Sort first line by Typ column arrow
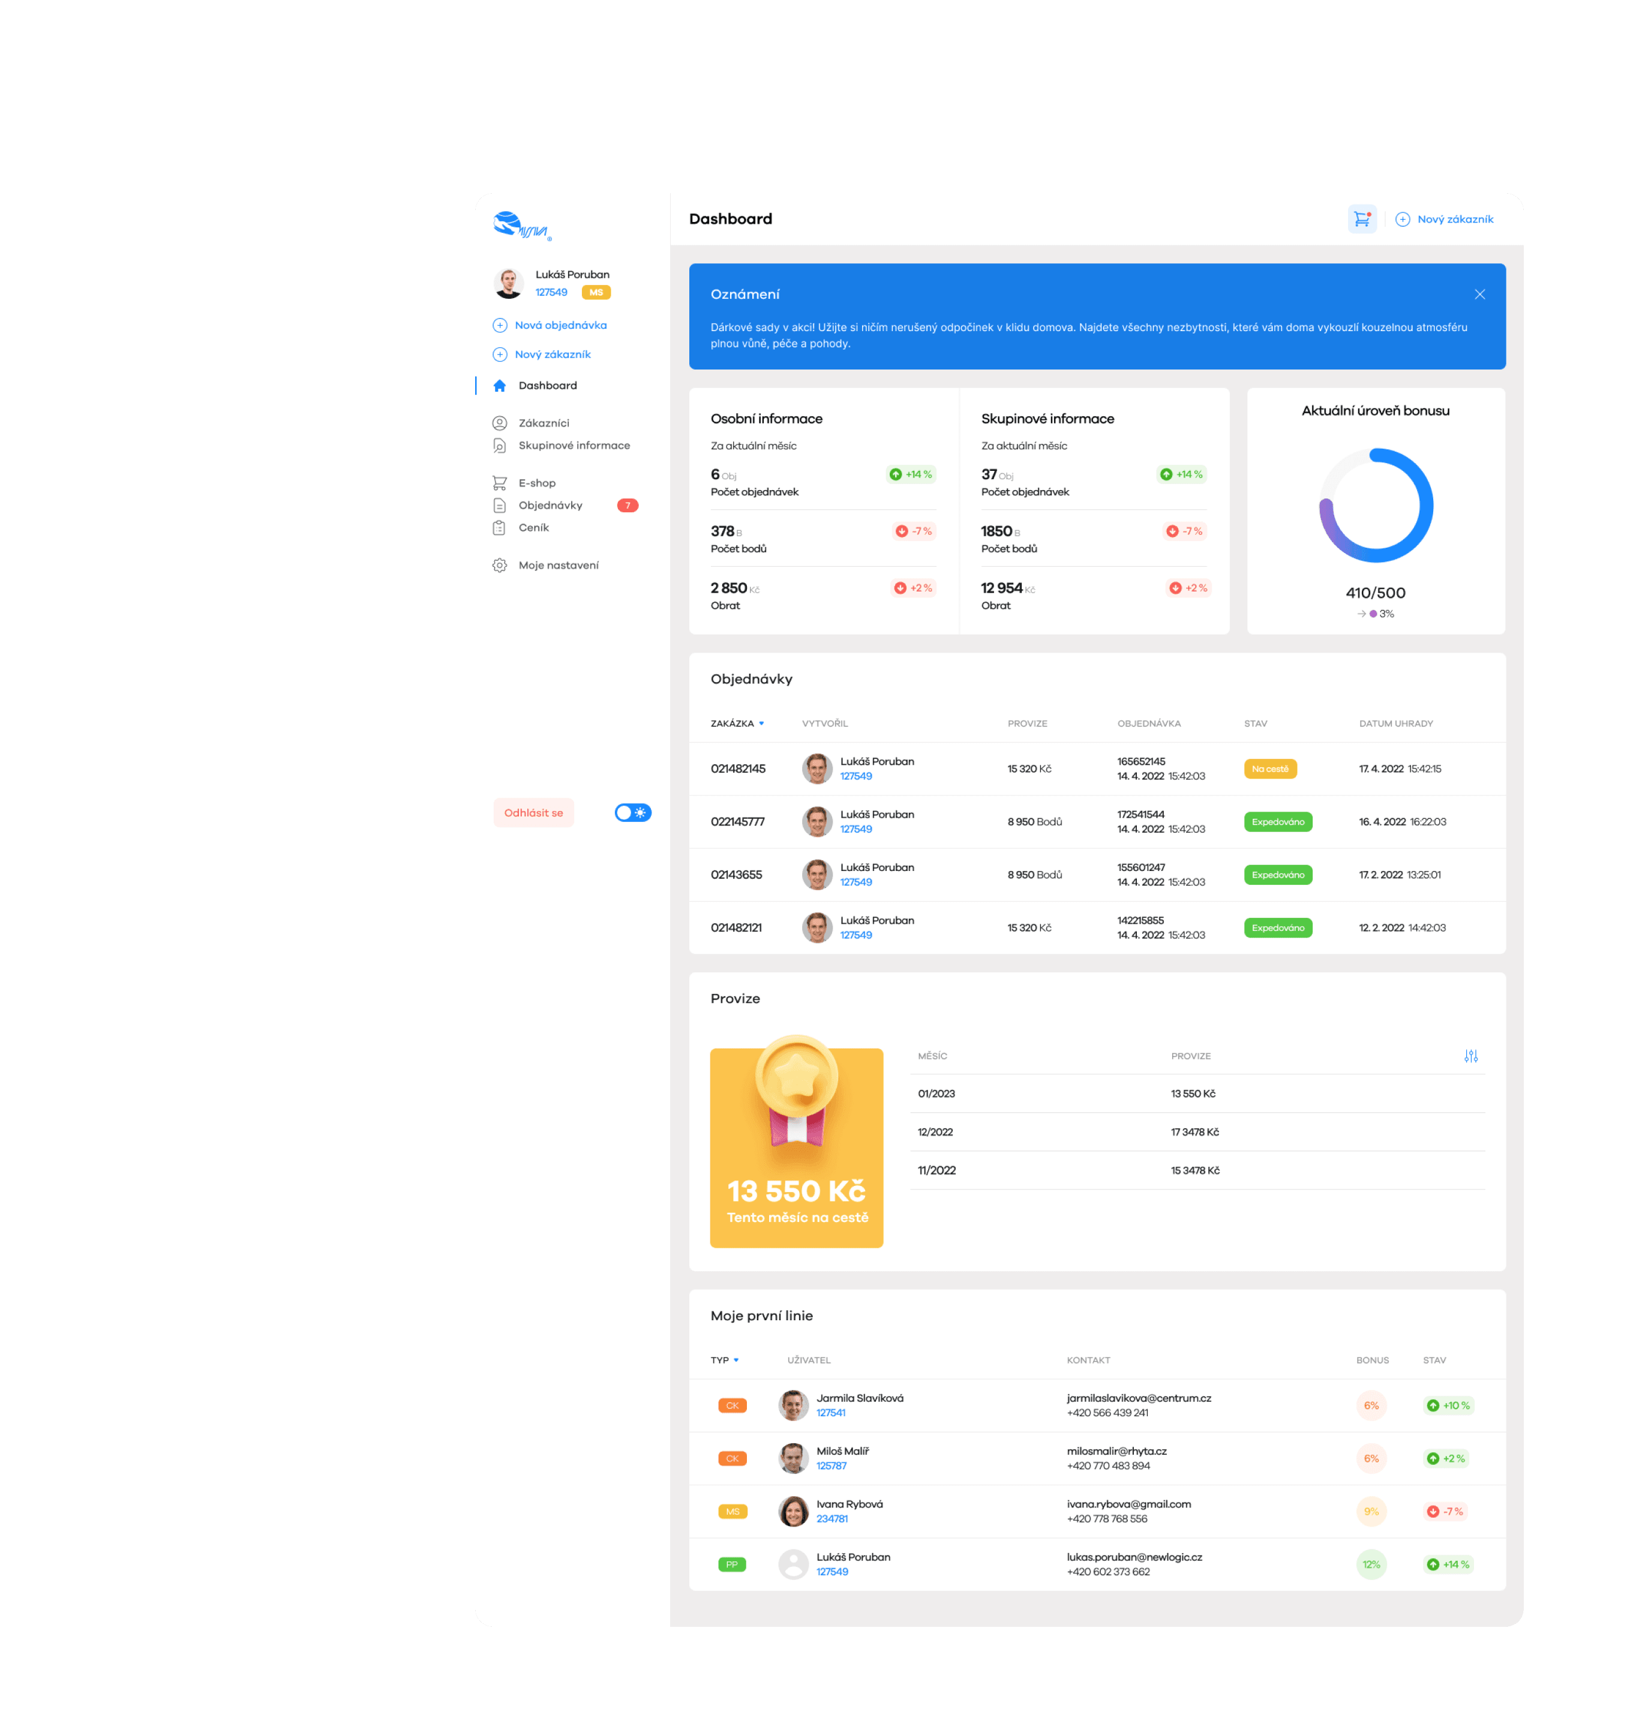Image resolution: width=1639 pixels, height=1712 pixels. coord(736,1360)
